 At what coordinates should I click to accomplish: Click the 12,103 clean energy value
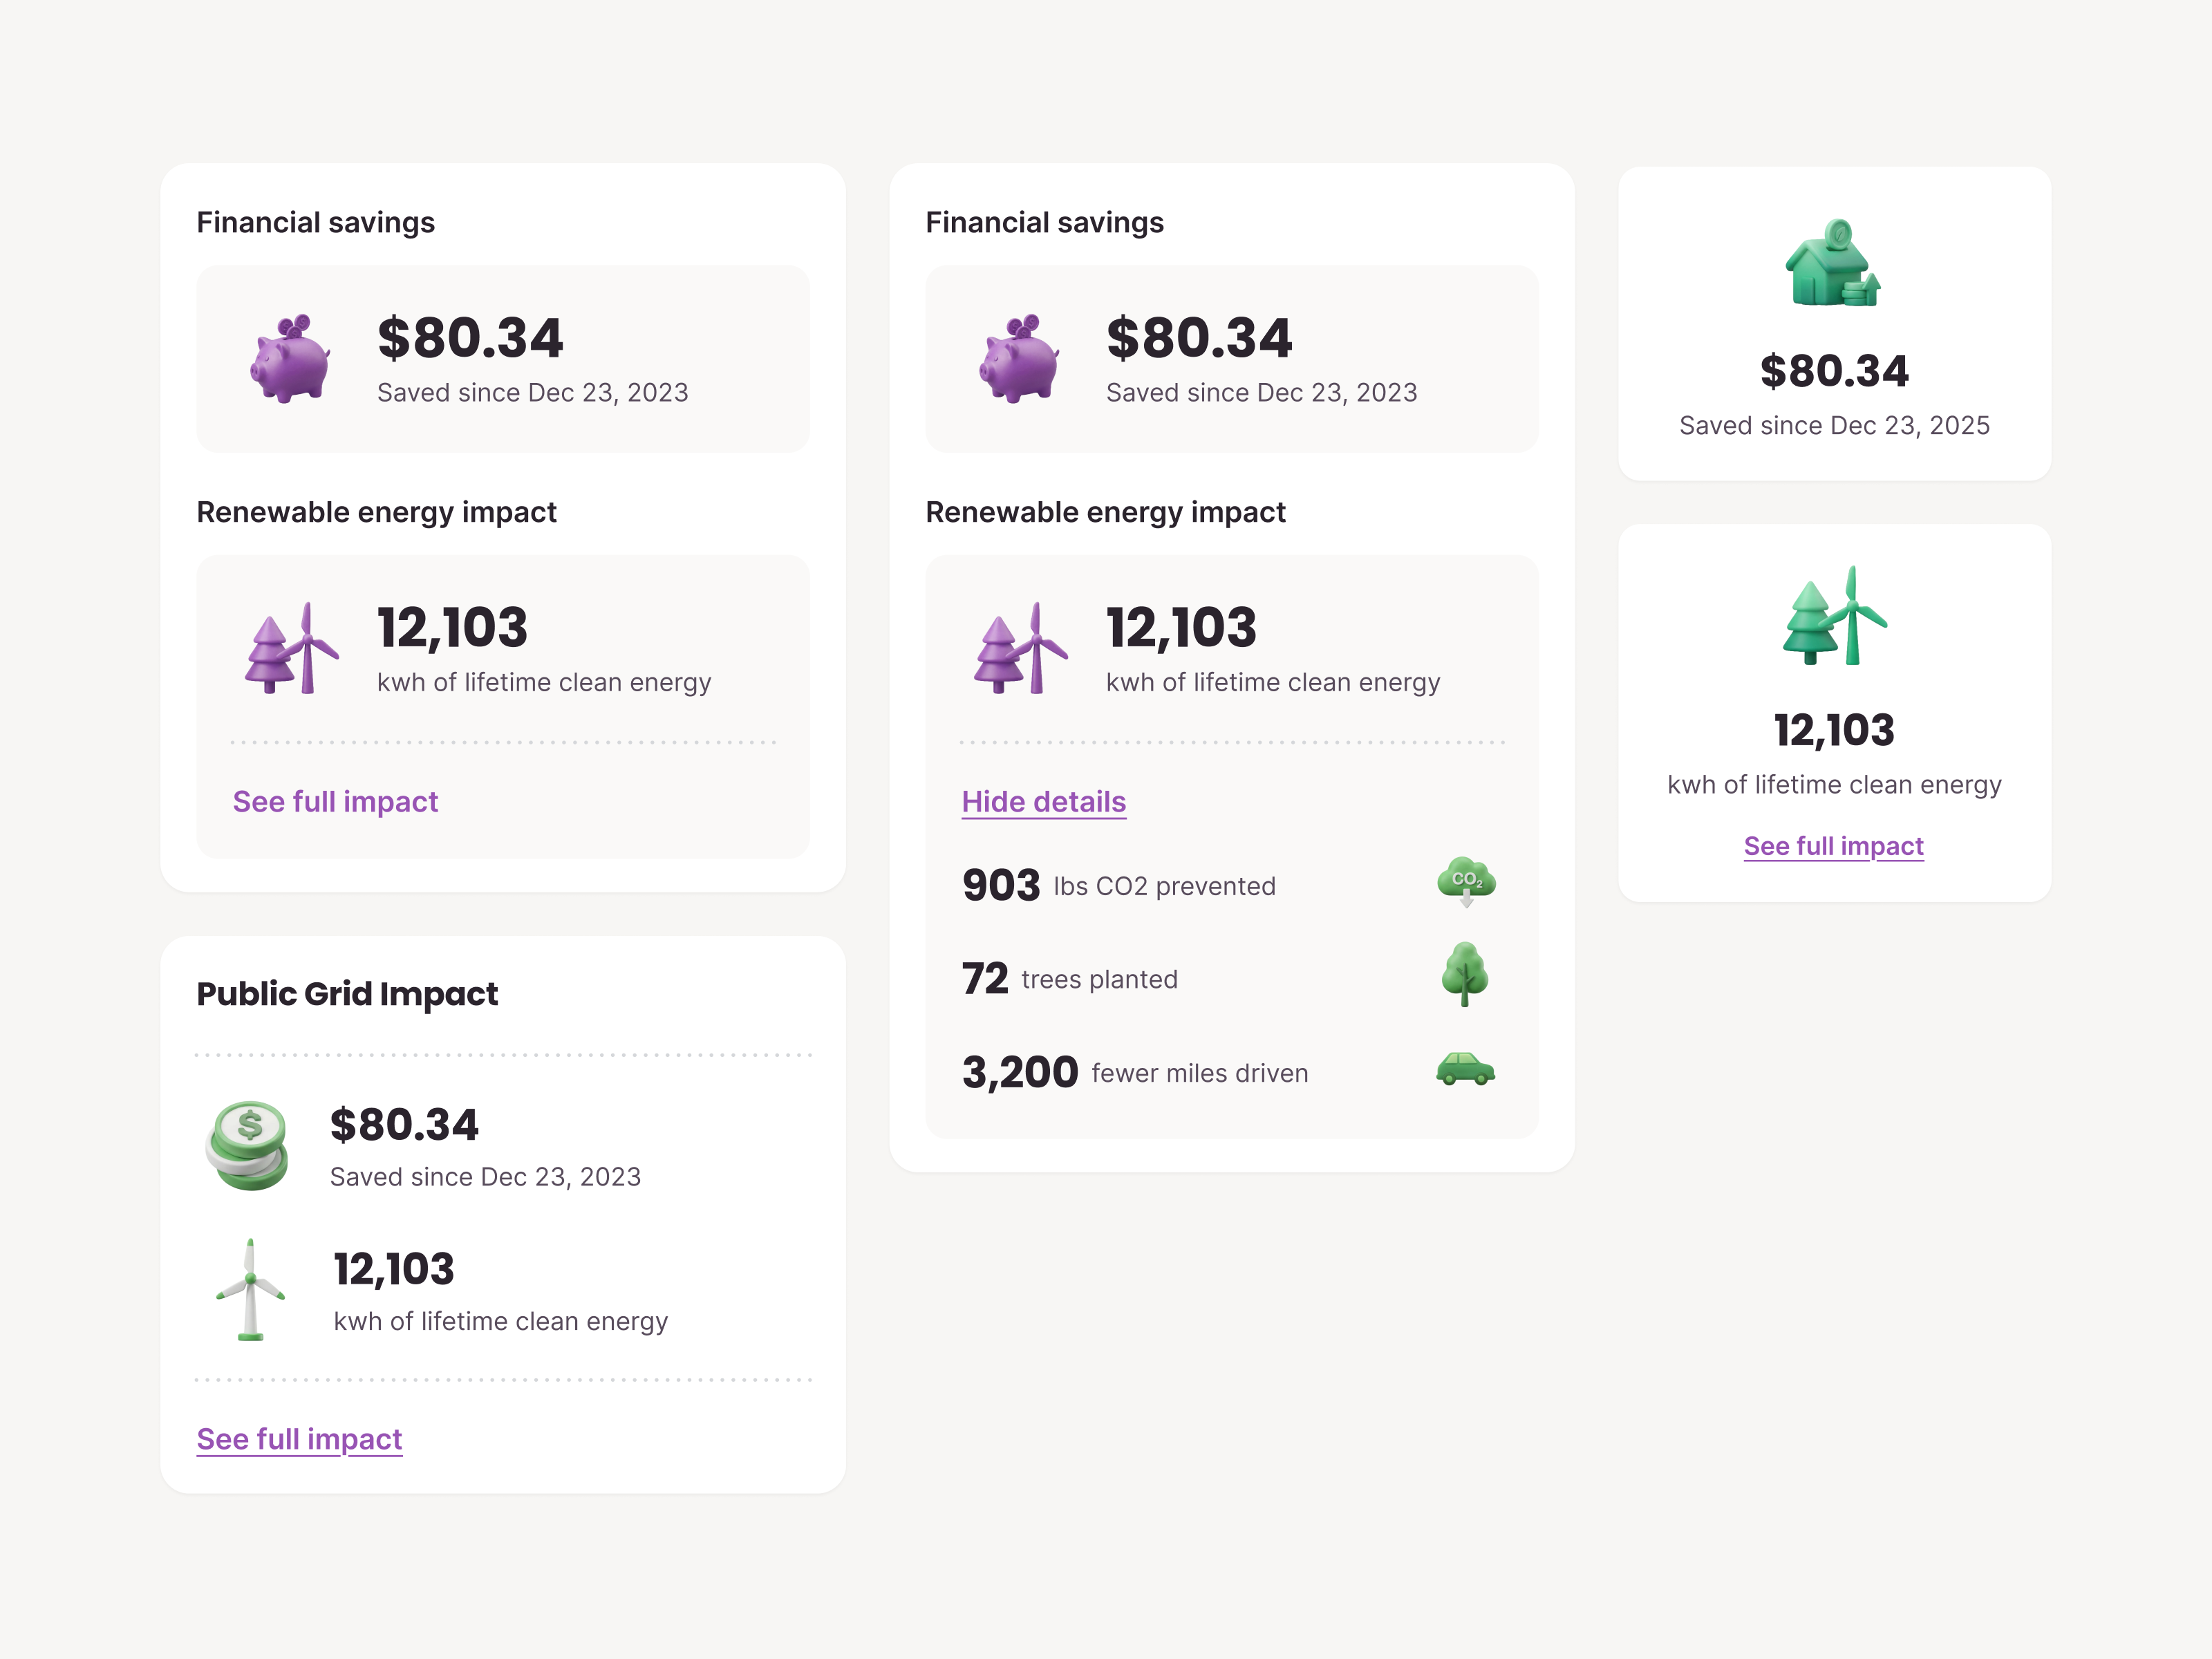click(452, 627)
